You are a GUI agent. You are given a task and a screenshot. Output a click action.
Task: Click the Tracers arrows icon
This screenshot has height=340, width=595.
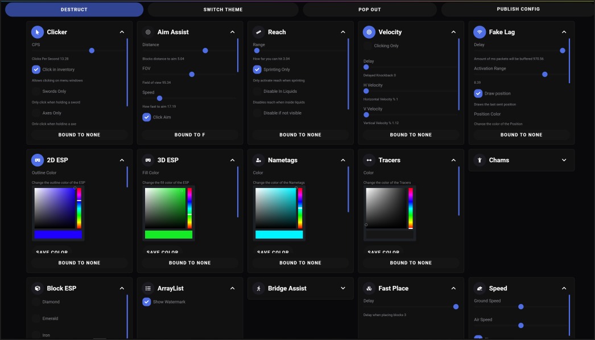pyautogui.click(x=369, y=161)
